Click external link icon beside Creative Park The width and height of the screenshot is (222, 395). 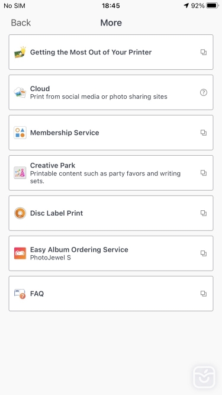tap(204, 173)
